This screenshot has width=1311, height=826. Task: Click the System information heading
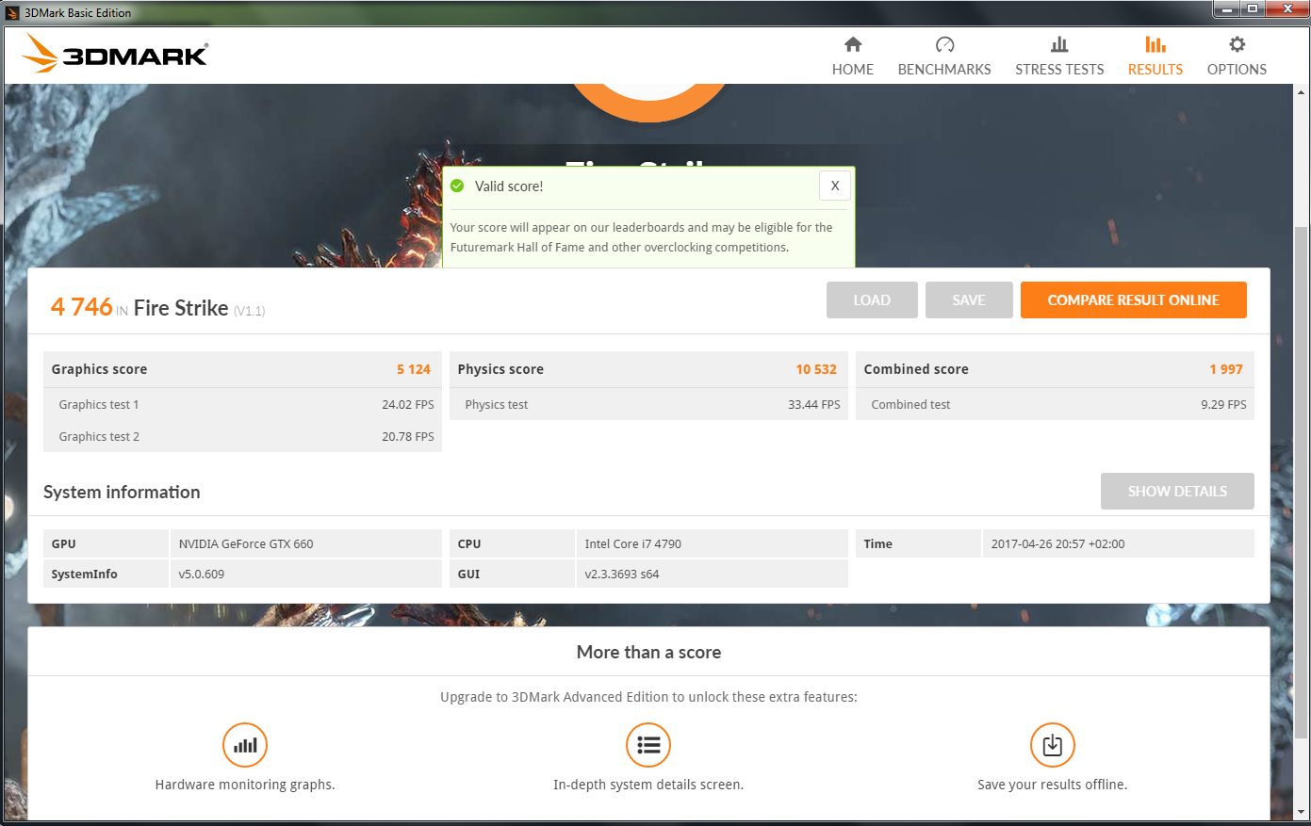pos(122,492)
